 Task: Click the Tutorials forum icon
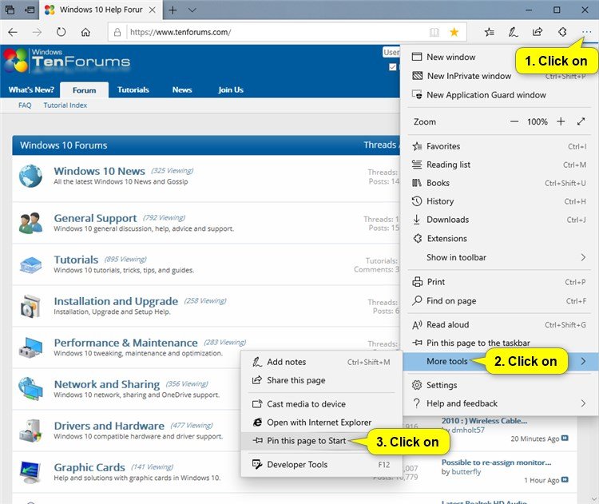[x=30, y=264]
